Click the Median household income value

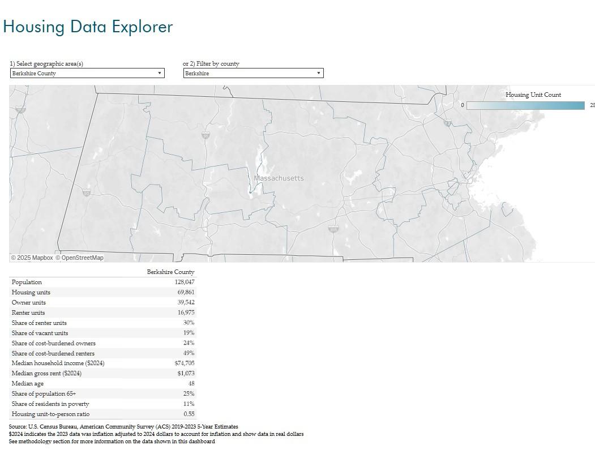point(184,363)
